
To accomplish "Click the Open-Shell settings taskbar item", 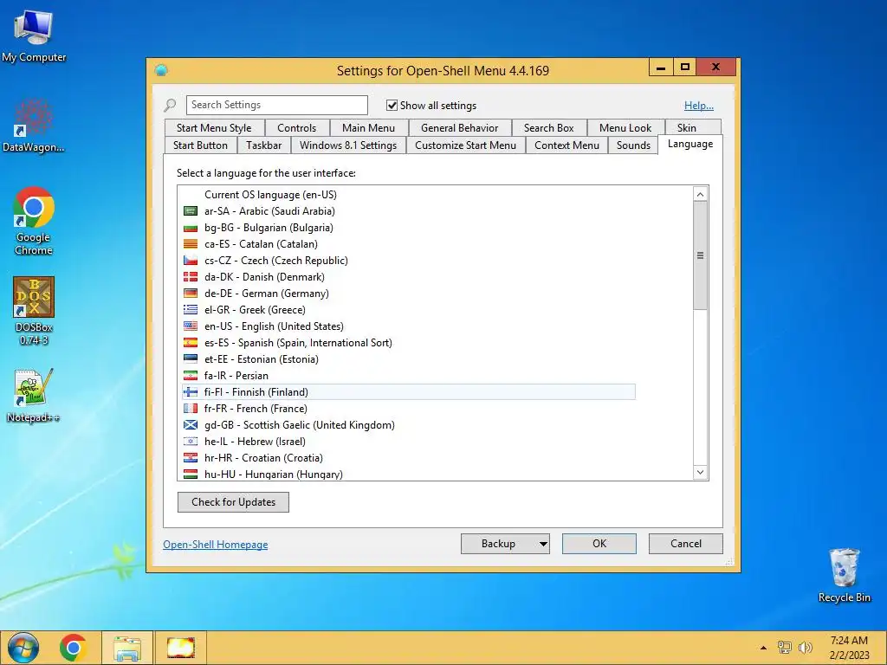I will pyautogui.click(x=181, y=648).
